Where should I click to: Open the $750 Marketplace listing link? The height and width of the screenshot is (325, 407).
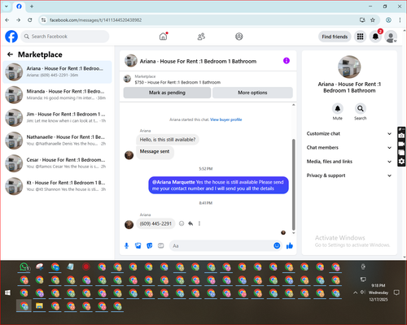177,82
